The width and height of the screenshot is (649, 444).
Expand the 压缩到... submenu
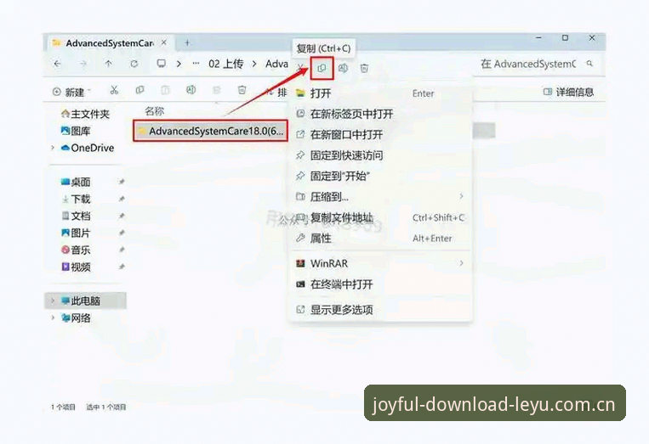[x=461, y=197]
